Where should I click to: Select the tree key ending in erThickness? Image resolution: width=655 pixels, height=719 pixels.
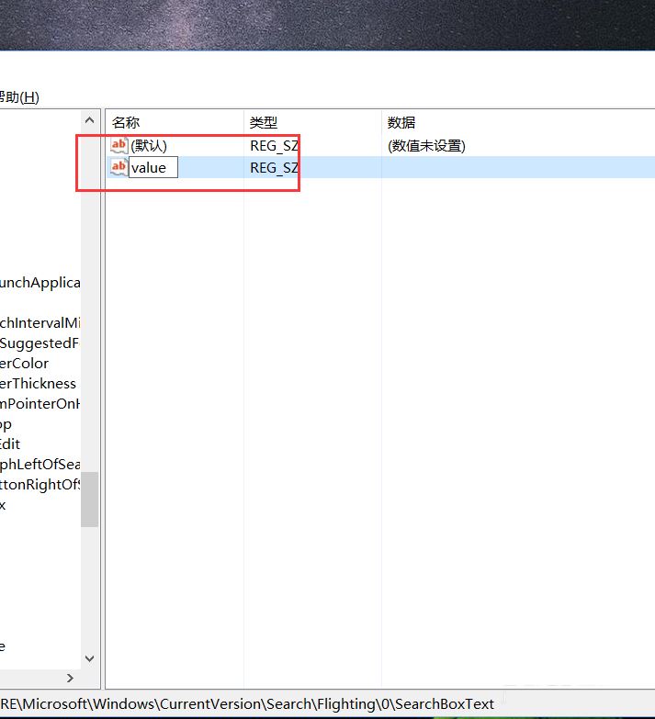click(39, 384)
